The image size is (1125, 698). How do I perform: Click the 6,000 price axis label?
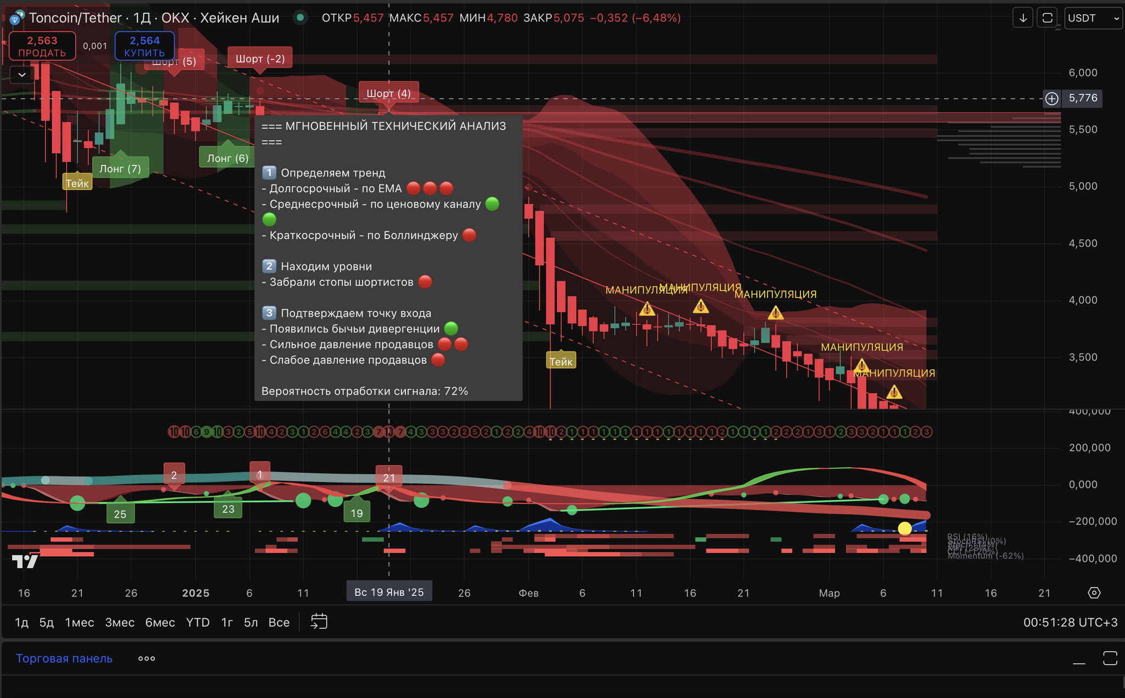1083,73
